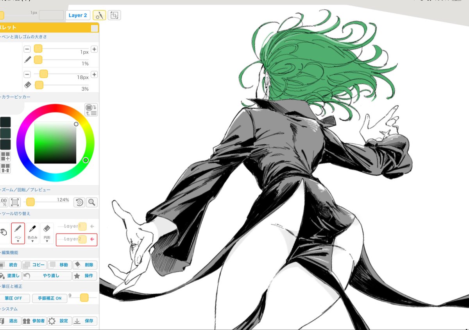Toggle the 筆圧 OFF pressure button
469x330 pixels.
(x=14, y=298)
